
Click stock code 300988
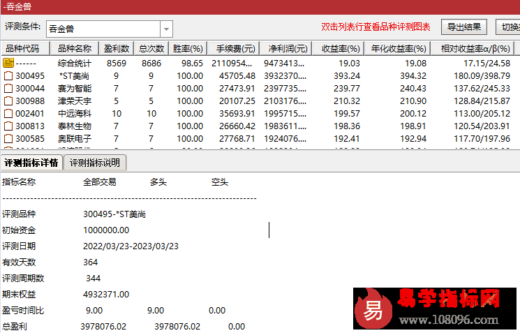[30, 101]
